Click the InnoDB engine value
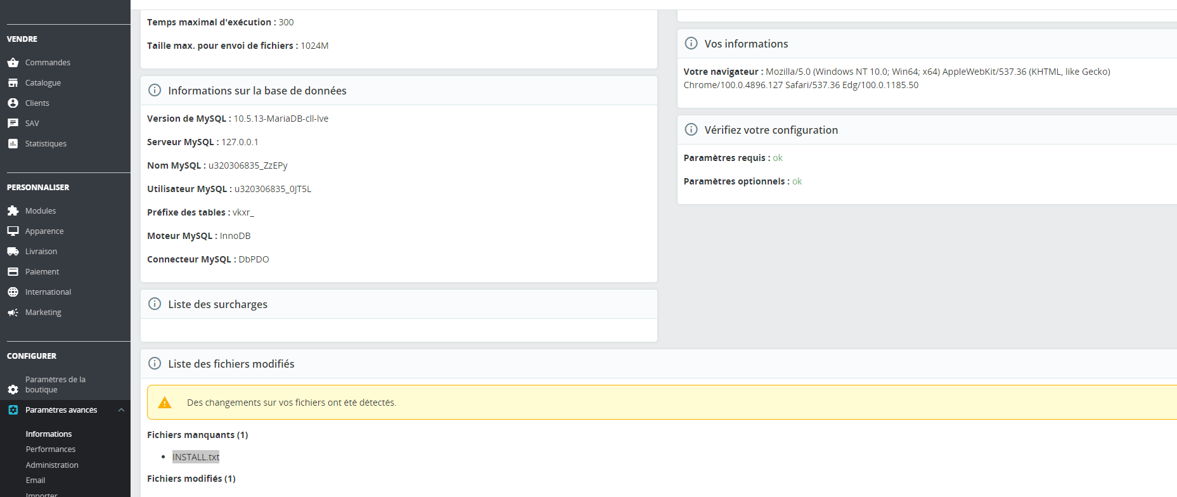 [x=235, y=236]
